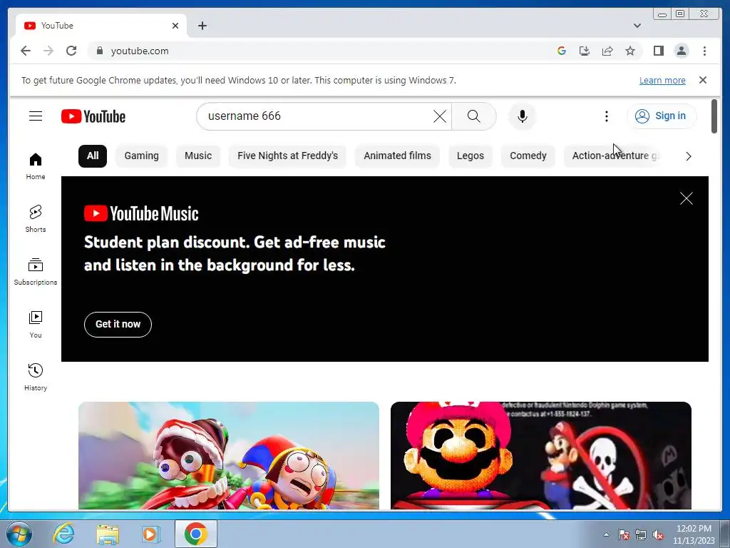This screenshot has width=730, height=548.
Task: View site info via the padlock
Action: [100, 51]
